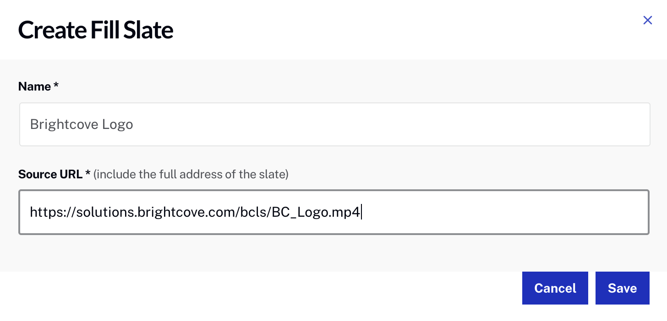Click the gray form area beneath Source URL field
The image size is (667, 321).
(333, 253)
